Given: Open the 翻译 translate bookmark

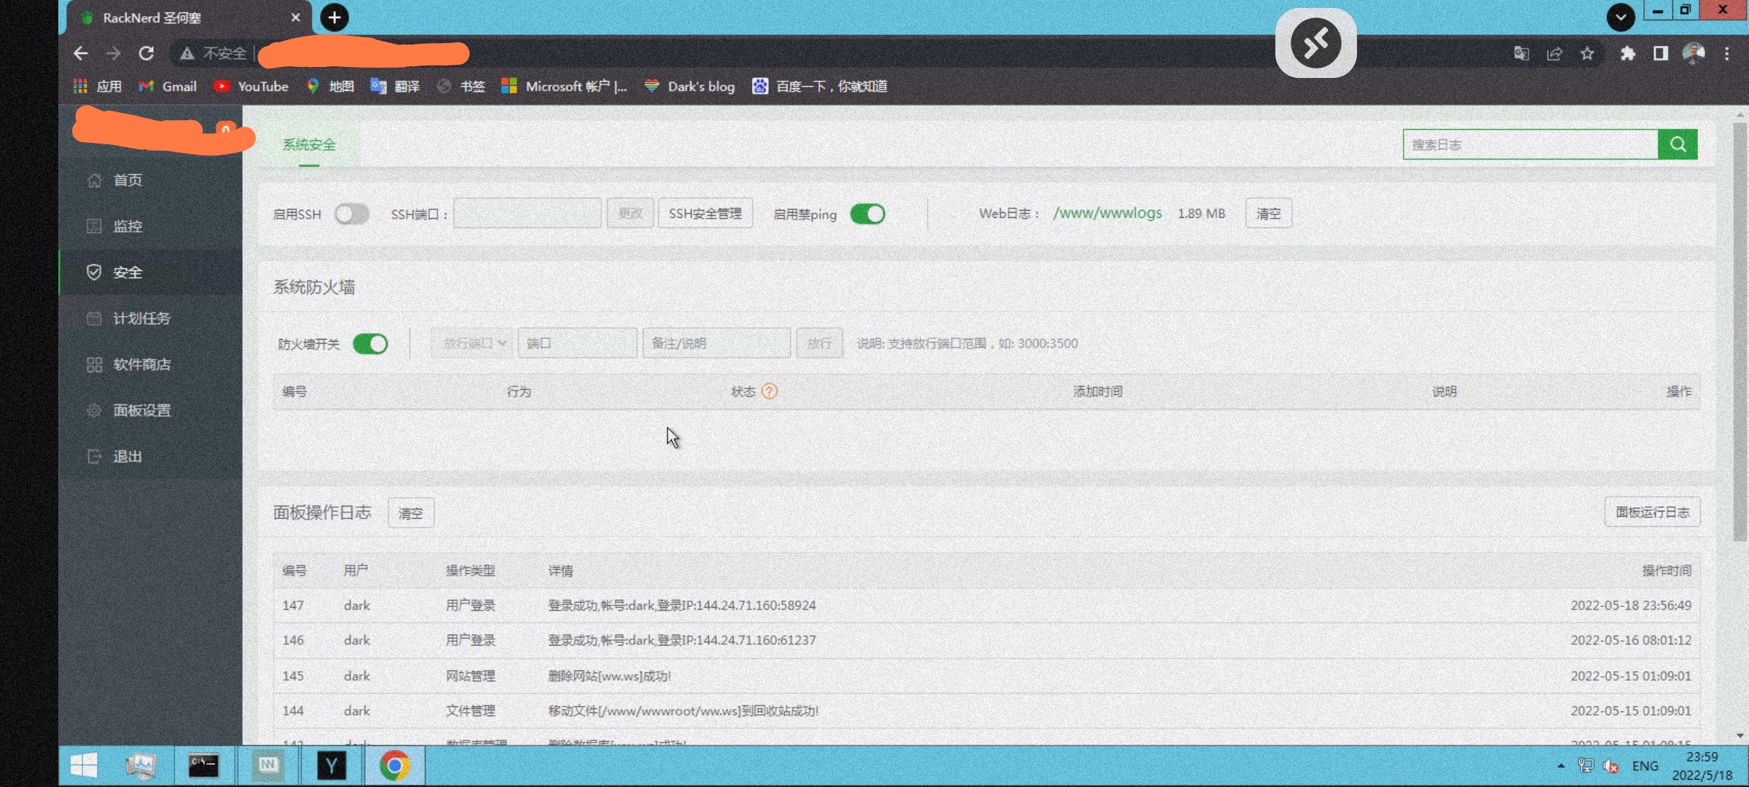Looking at the screenshot, I should pos(396,86).
